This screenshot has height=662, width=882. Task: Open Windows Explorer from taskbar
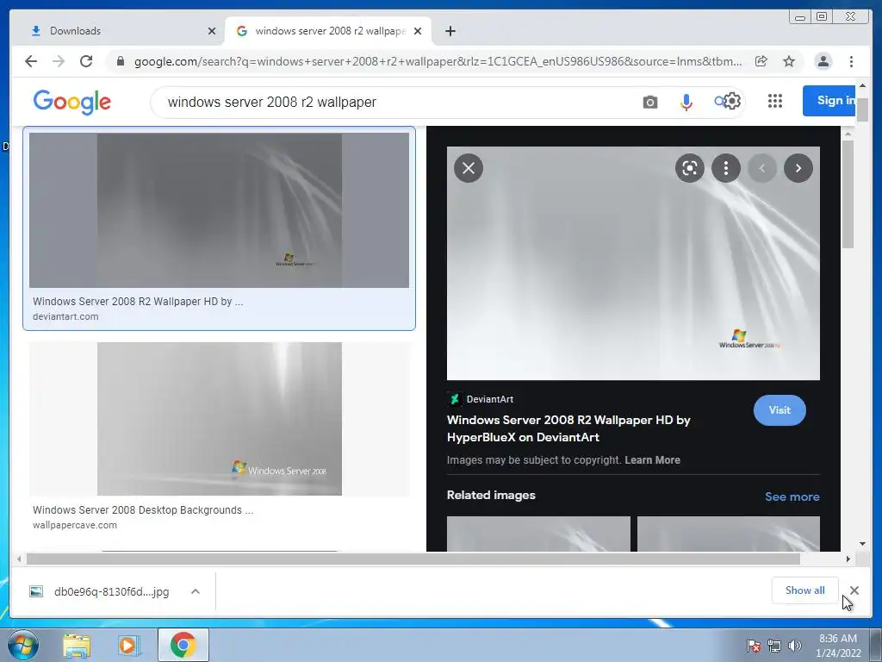click(x=77, y=646)
